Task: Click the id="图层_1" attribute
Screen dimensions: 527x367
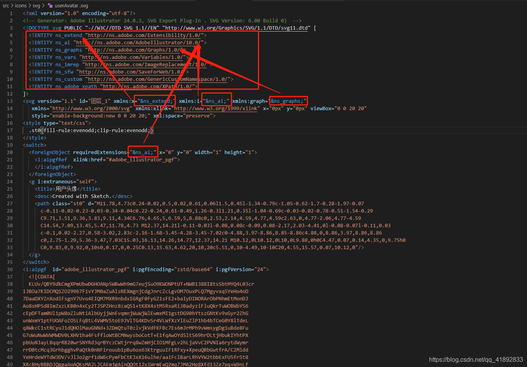Action: pos(95,101)
